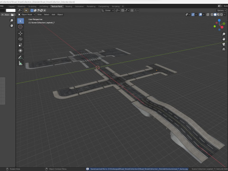Expand the shading options dropdown arrow
Screen dimensions: 228x171
pyautogui.click(x=225, y=15)
